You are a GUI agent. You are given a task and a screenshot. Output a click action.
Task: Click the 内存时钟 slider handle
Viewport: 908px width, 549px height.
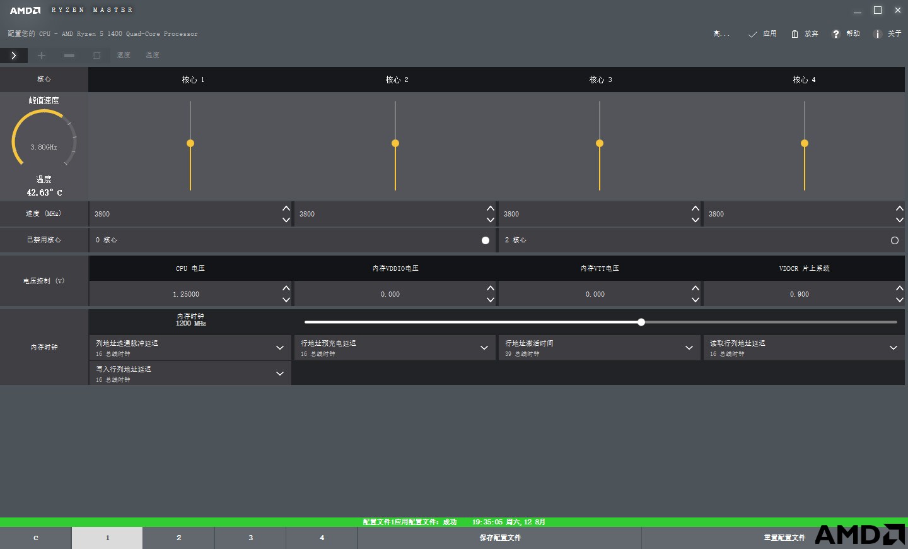[x=641, y=322]
